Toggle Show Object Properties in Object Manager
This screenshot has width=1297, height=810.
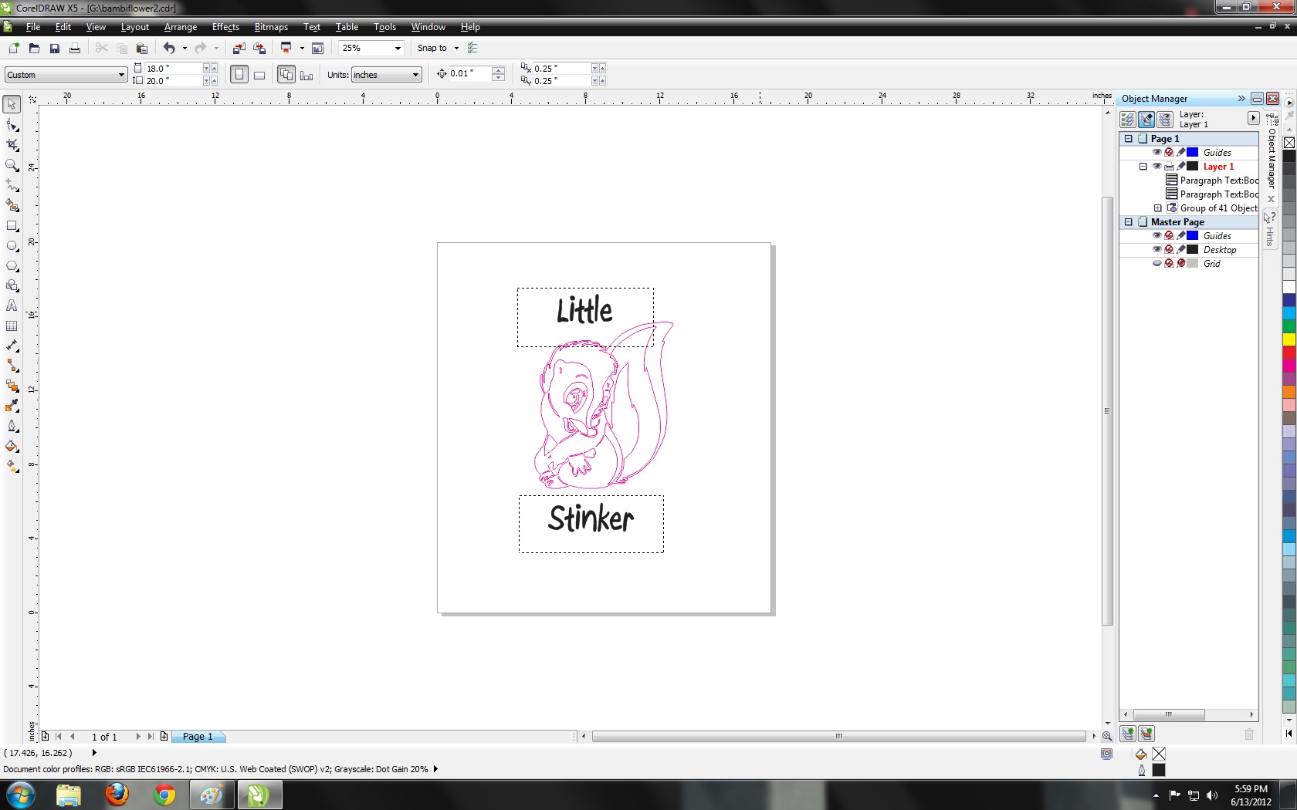pyautogui.click(x=1128, y=120)
